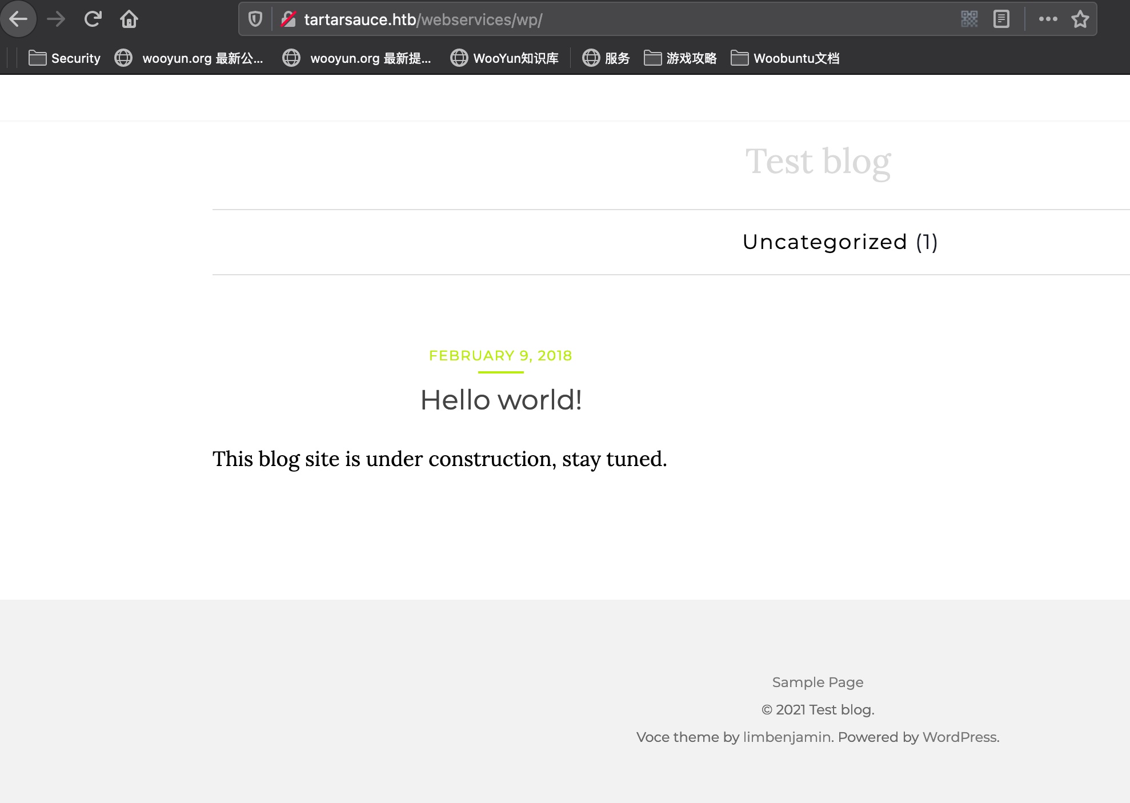Open the Woobuntu文档 bookmarks folder

tap(786, 58)
